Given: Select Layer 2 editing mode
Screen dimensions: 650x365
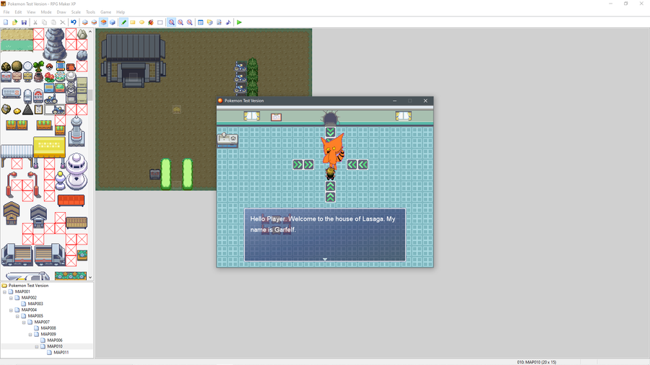Looking at the screenshot, I should click(x=94, y=22).
